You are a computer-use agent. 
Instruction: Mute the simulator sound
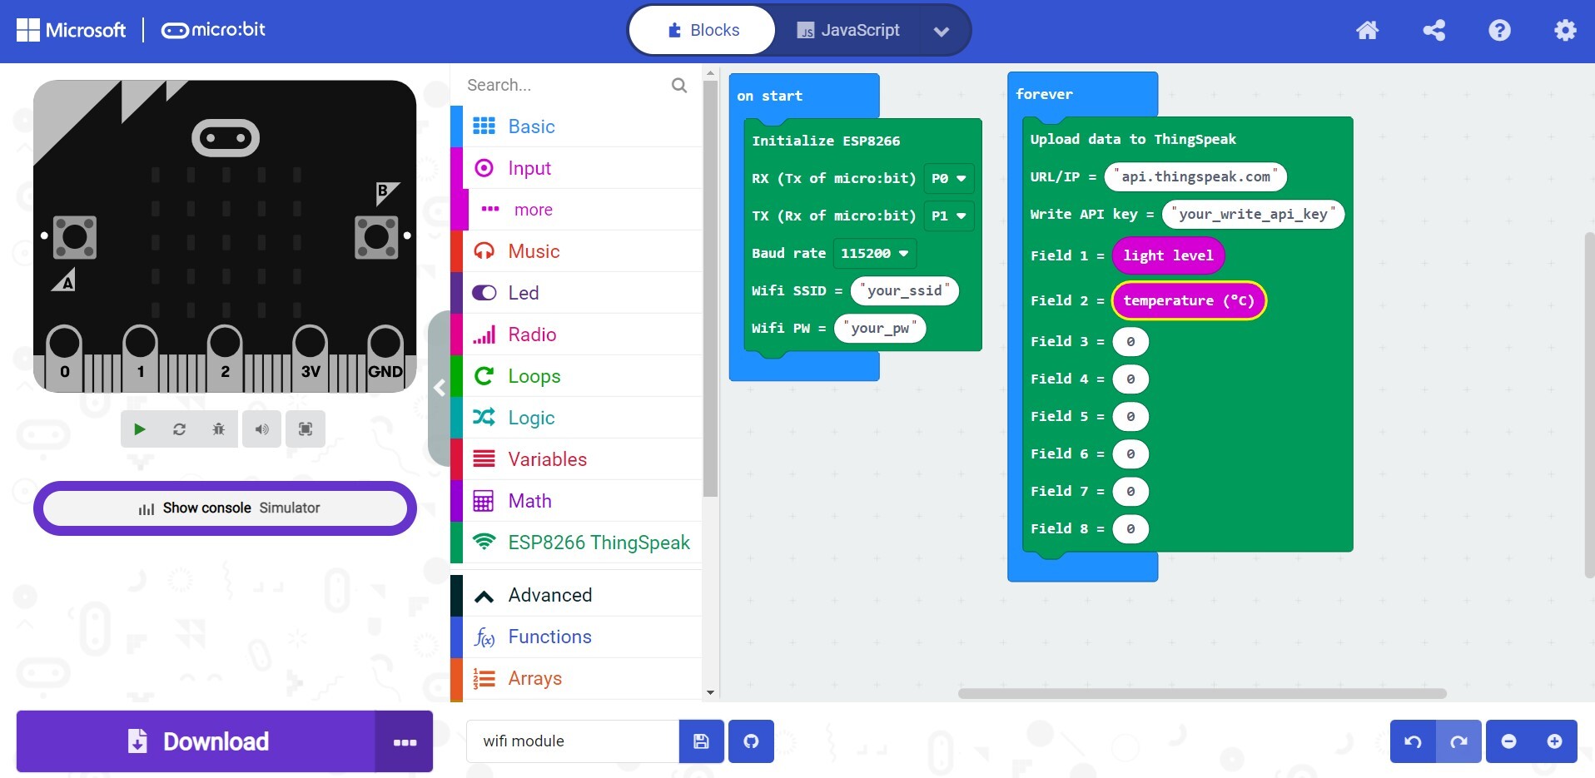[x=261, y=429]
